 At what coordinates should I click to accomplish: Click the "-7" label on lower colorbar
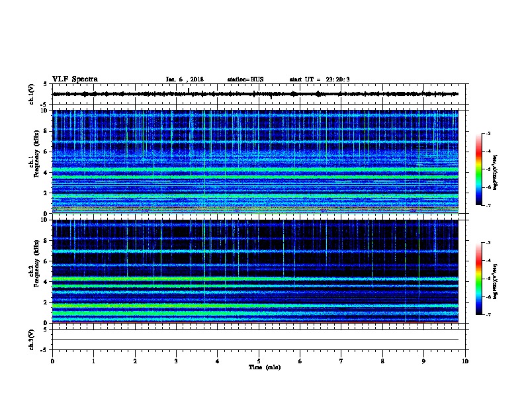click(488, 315)
